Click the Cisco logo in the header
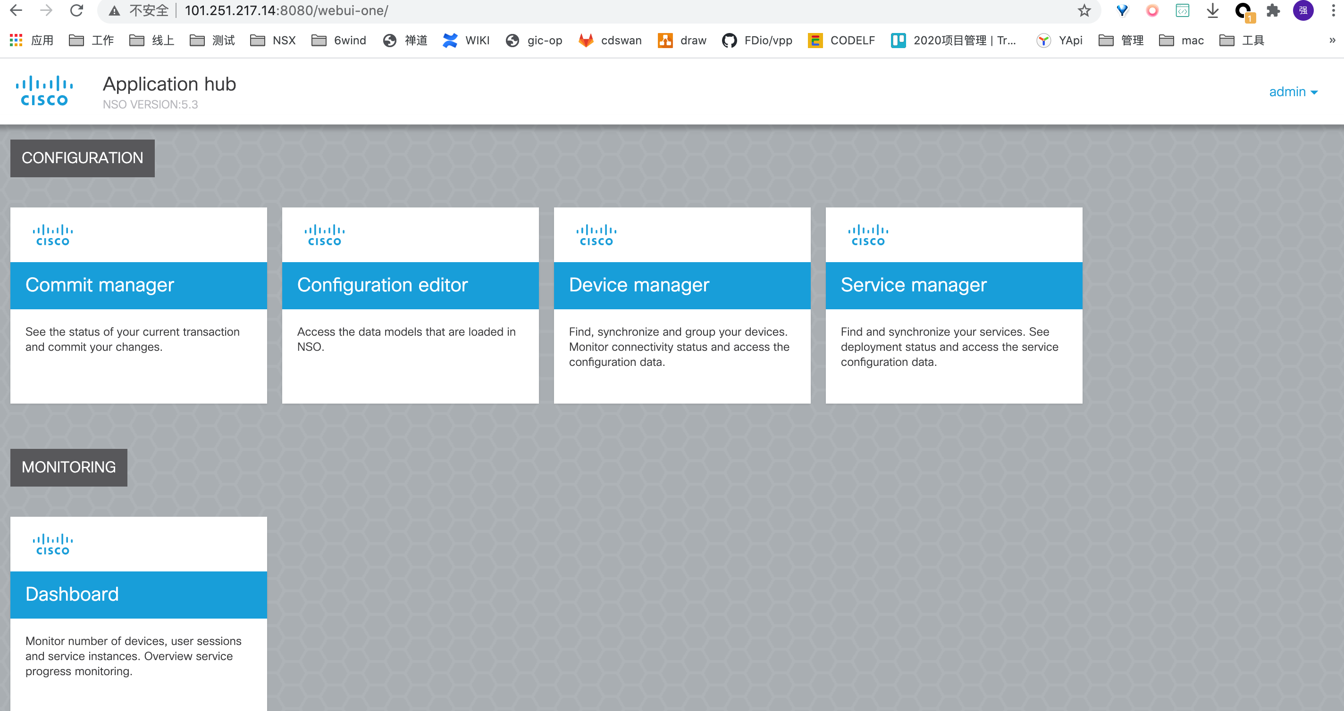This screenshot has width=1344, height=711. point(44,91)
